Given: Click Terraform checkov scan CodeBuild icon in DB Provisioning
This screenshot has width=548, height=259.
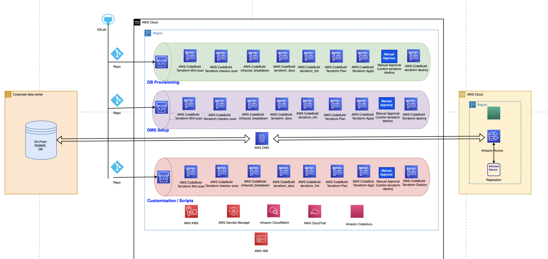Looking at the screenshot, I should pyautogui.click(x=221, y=56).
